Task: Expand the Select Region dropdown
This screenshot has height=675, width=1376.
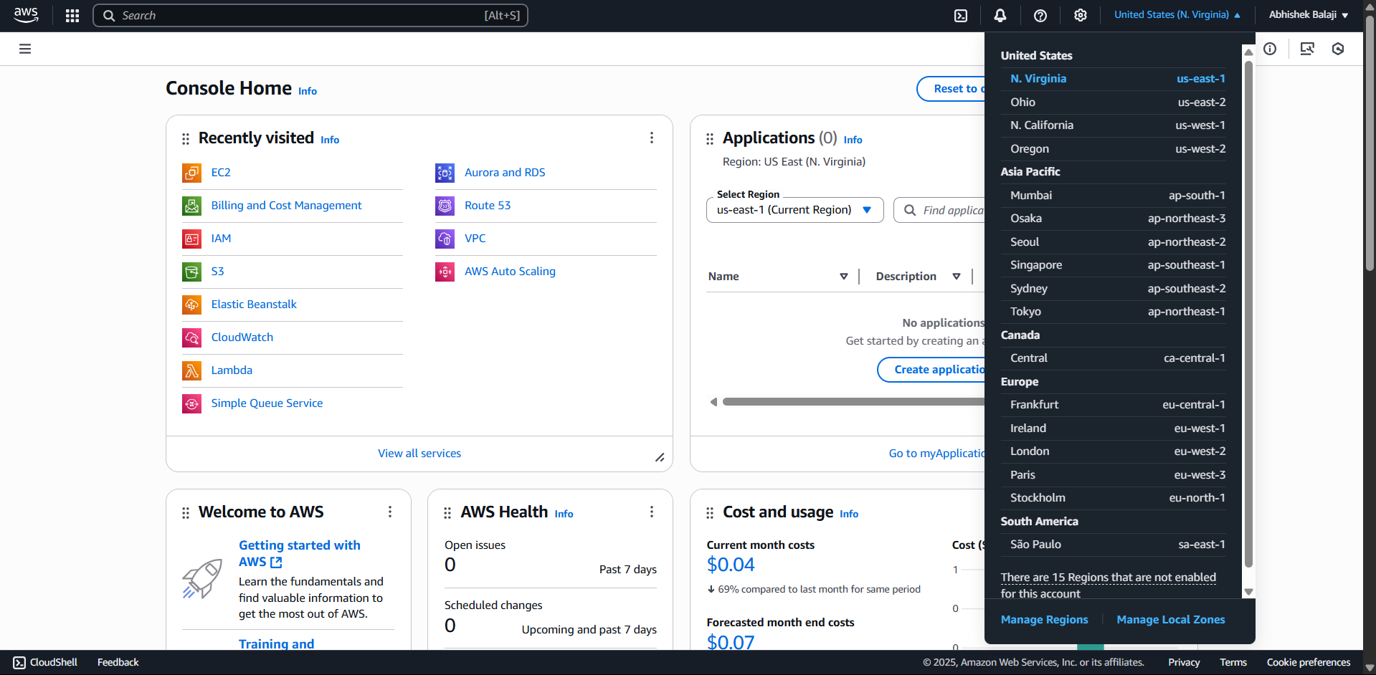Action: pyautogui.click(x=794, y=210)
